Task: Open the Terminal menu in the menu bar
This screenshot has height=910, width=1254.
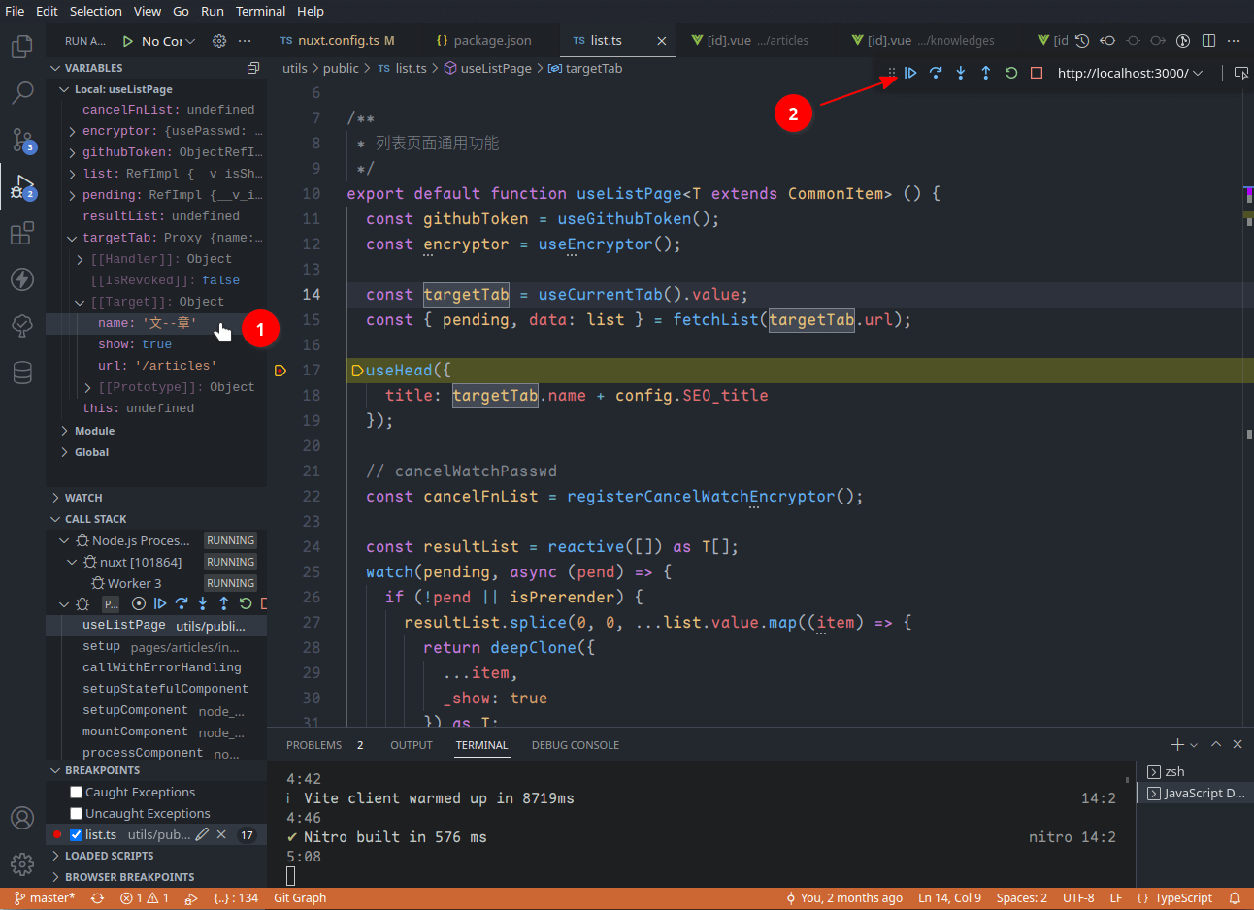Action: tap(260, 11)
